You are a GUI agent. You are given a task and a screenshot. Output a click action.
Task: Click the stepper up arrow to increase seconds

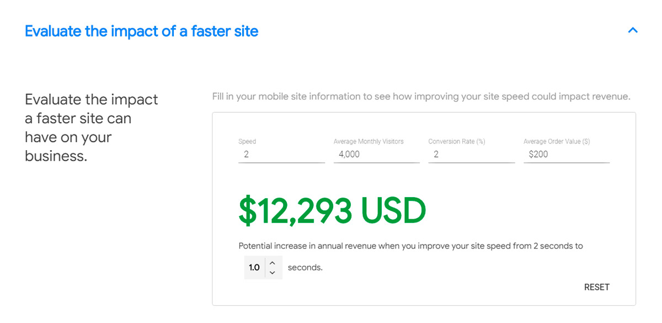pyautogui.click(x=273, y=263)
